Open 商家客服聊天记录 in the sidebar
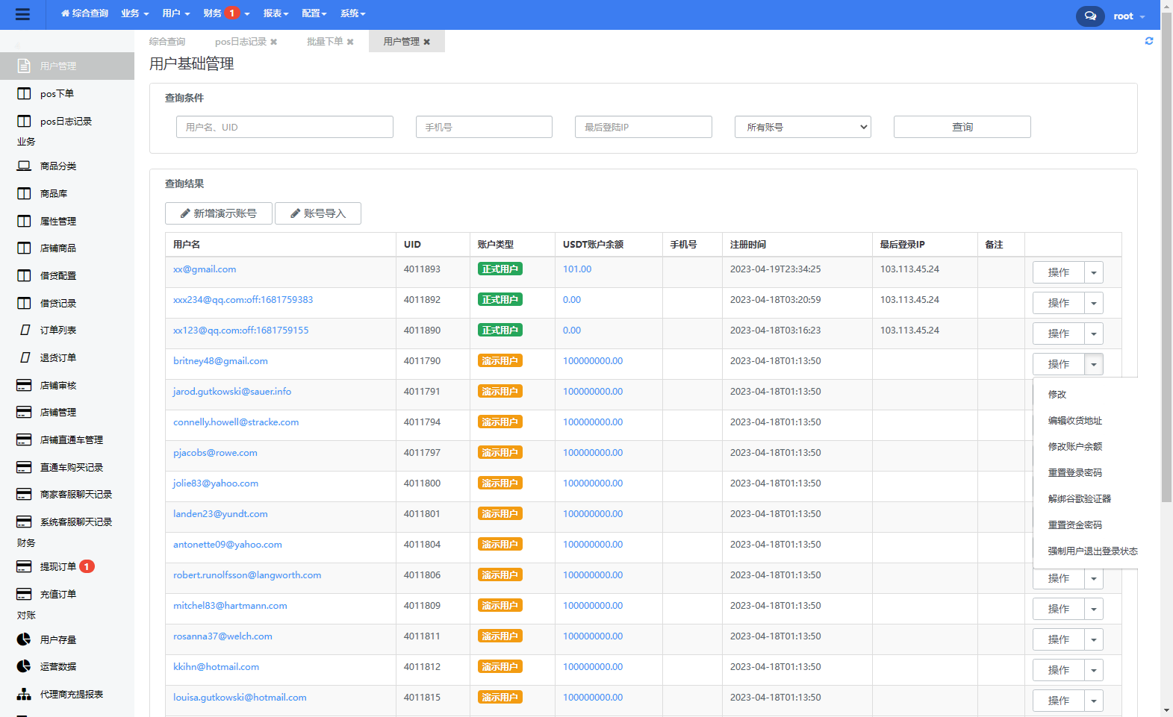This screenshot has width=1173, height=717. pos(67,494)
